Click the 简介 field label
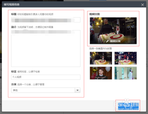This screenshot has height=114, width=148. tap(14, 27)
